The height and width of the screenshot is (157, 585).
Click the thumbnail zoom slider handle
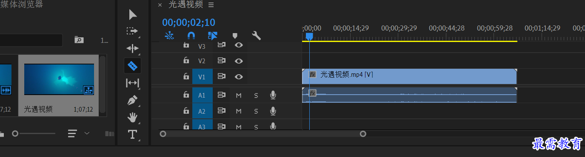15,133
